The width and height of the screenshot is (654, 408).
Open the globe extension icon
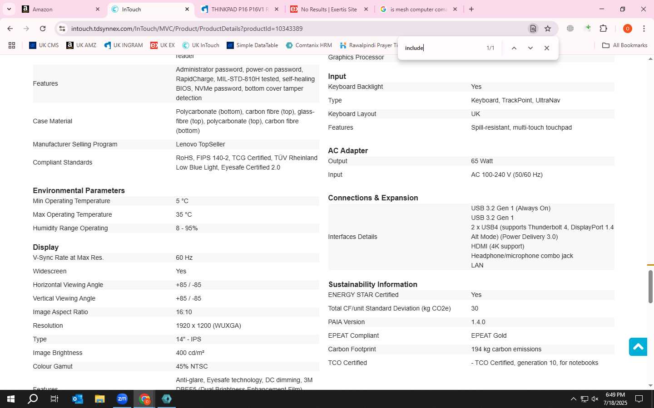570,29
